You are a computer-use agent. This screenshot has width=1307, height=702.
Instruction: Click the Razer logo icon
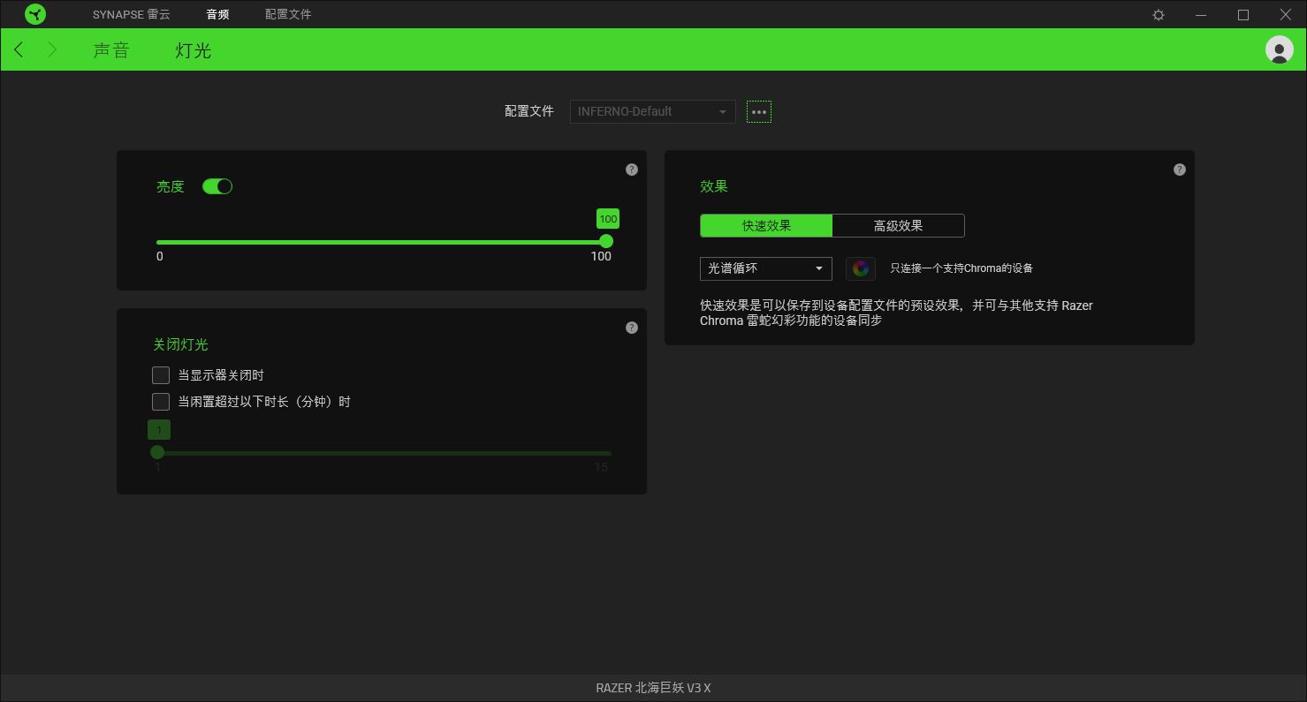click(35, 14)
